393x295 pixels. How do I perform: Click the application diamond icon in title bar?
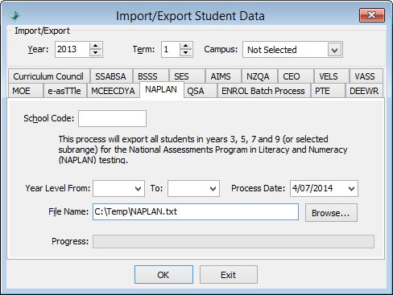14,15
